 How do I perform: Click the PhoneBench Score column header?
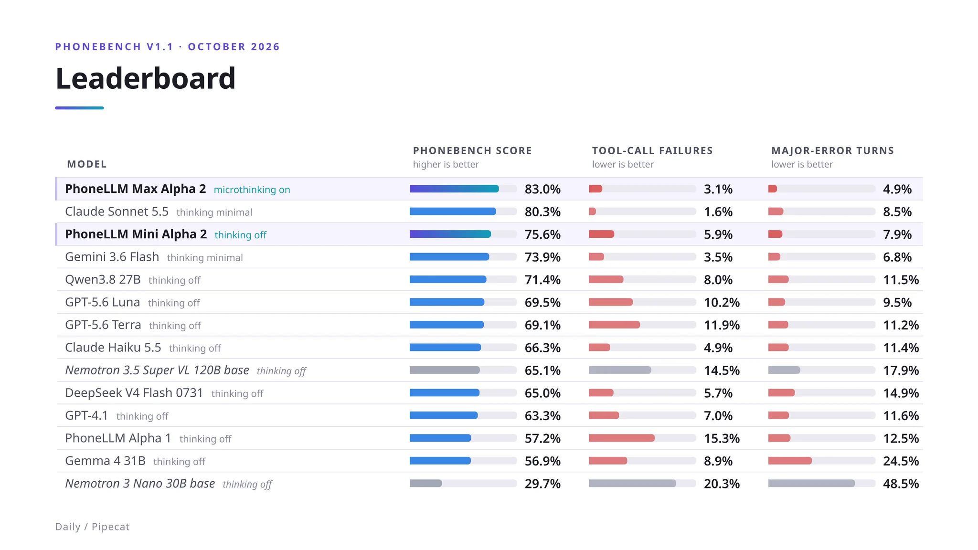click(472, 151)
